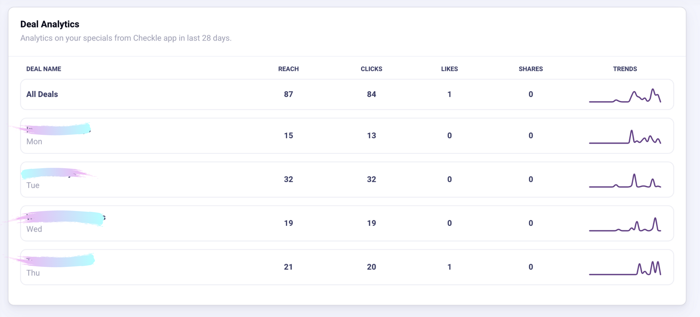The image size is (700, 317).
Task: Select the All Deals row label
Action: coord(42,94)
